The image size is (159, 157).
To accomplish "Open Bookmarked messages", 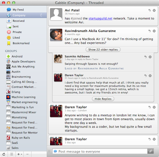I will point(23,43).
